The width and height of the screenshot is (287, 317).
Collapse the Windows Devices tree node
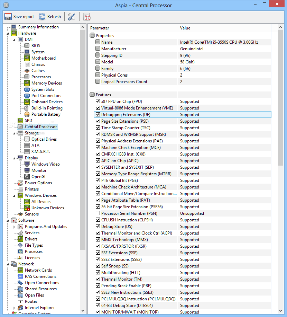point(14,196)
